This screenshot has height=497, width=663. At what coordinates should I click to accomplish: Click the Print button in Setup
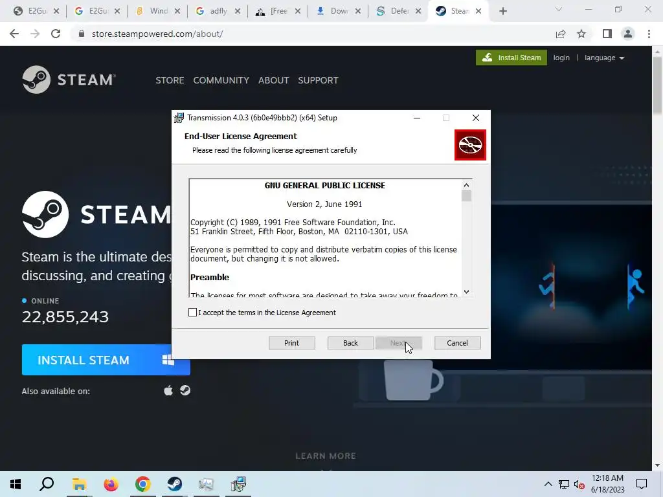point(292,343)
